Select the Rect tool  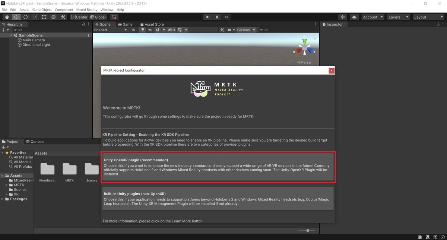point(44,17)
